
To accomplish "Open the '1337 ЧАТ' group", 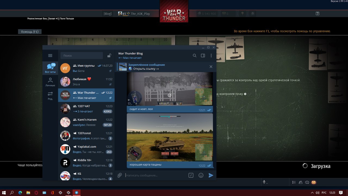I will click(86, 109).
